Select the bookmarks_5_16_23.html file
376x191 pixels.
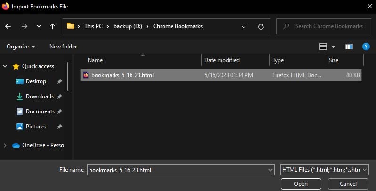click(x=123, y=75)
